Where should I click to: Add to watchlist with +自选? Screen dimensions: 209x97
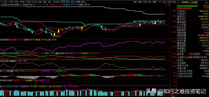(x=169, y=2)
